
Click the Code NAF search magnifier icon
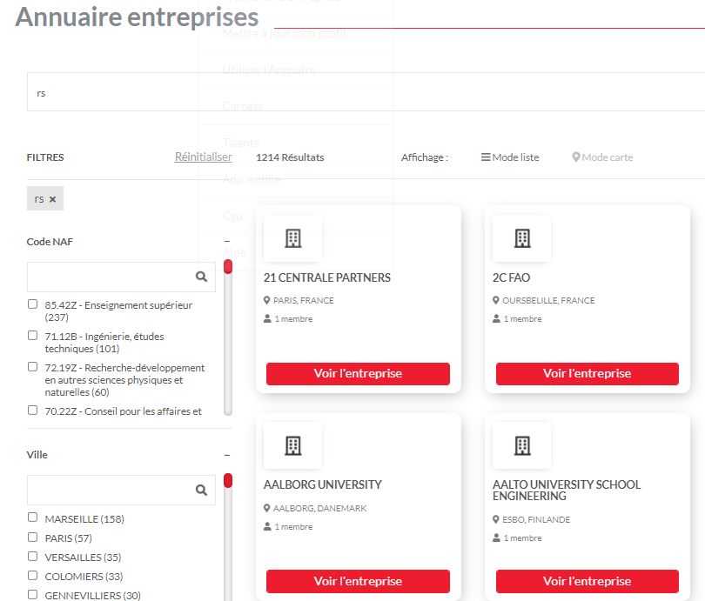(202, 277)
